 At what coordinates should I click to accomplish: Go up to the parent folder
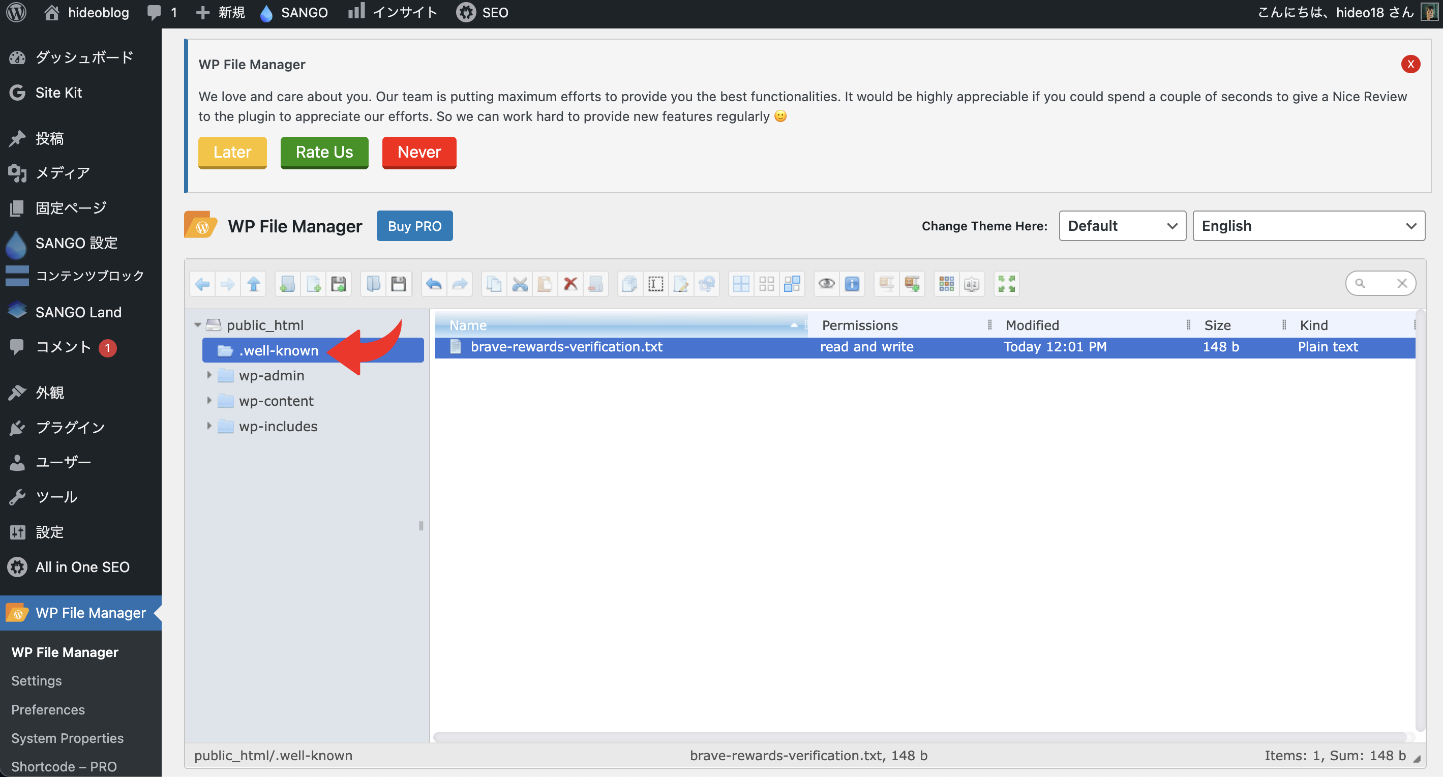click(x=254, y=284)
